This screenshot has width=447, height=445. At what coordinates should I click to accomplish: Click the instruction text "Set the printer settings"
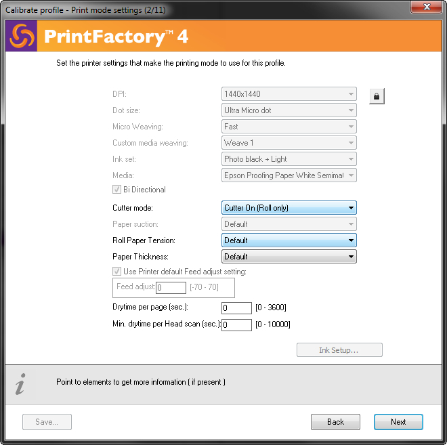(171, 63)
